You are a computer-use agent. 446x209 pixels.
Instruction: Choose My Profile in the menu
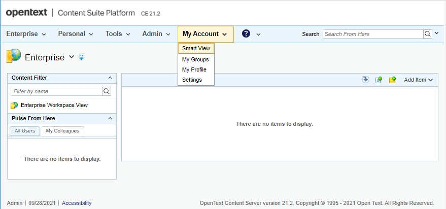tap(194, 69)
